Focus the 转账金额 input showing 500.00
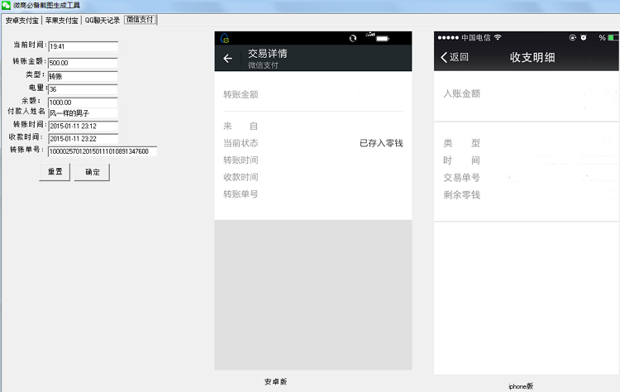This screenshot has width=620, height=392. 83,63
